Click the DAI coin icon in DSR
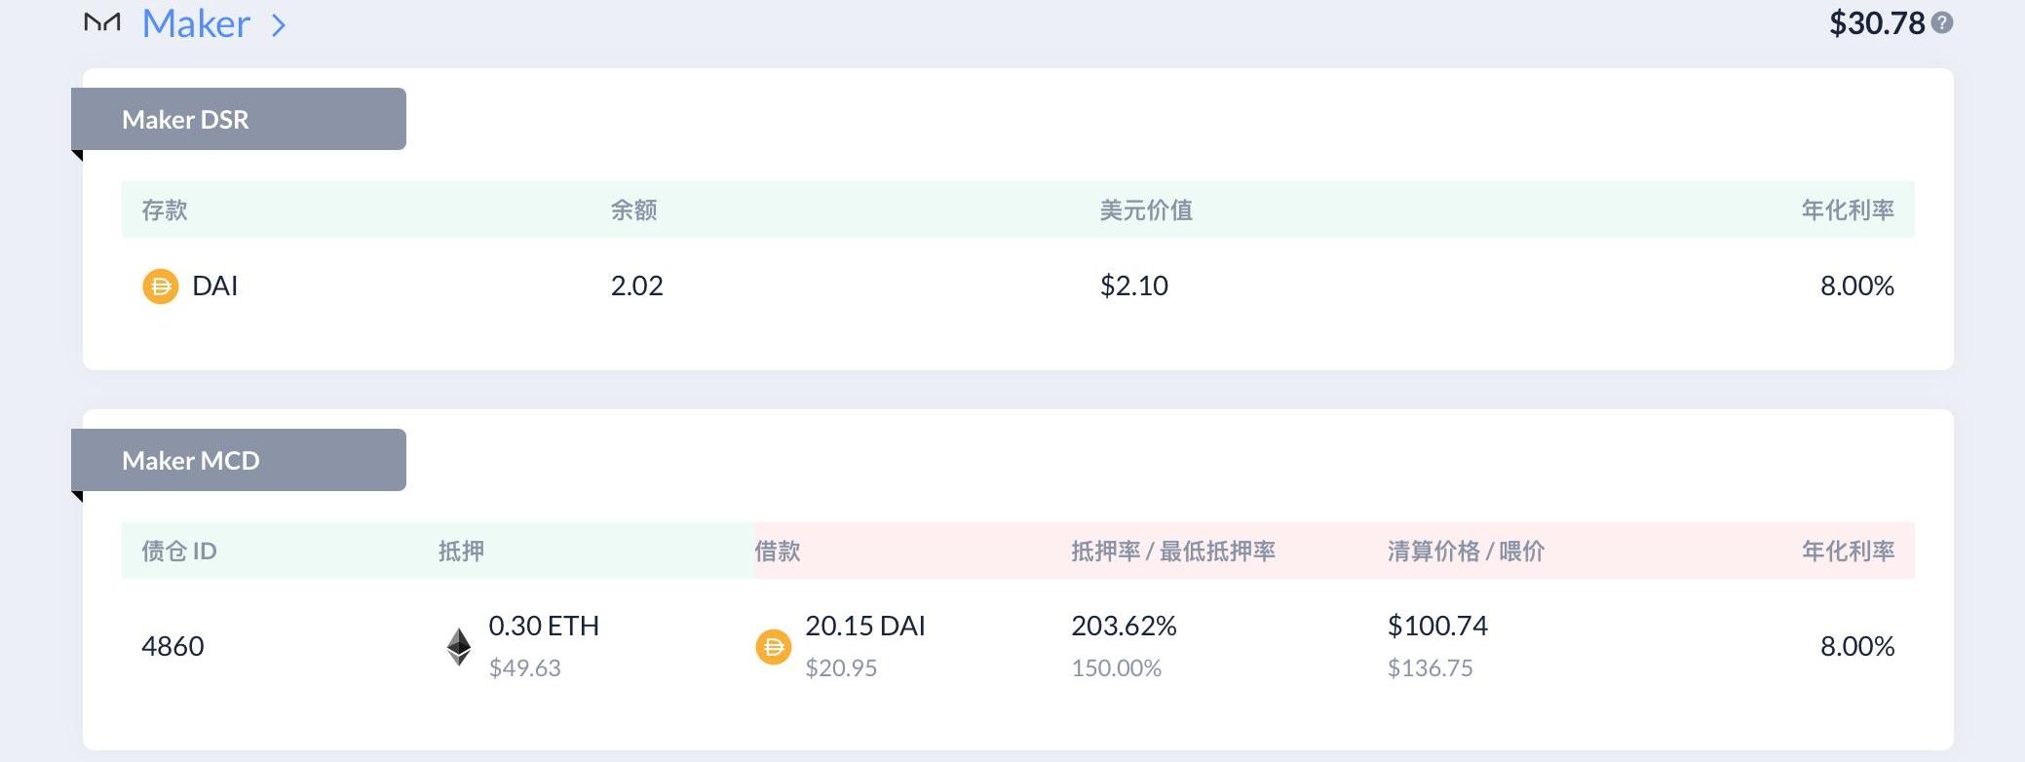Viewport: 2025px width, 762px height. coord(161,286)
